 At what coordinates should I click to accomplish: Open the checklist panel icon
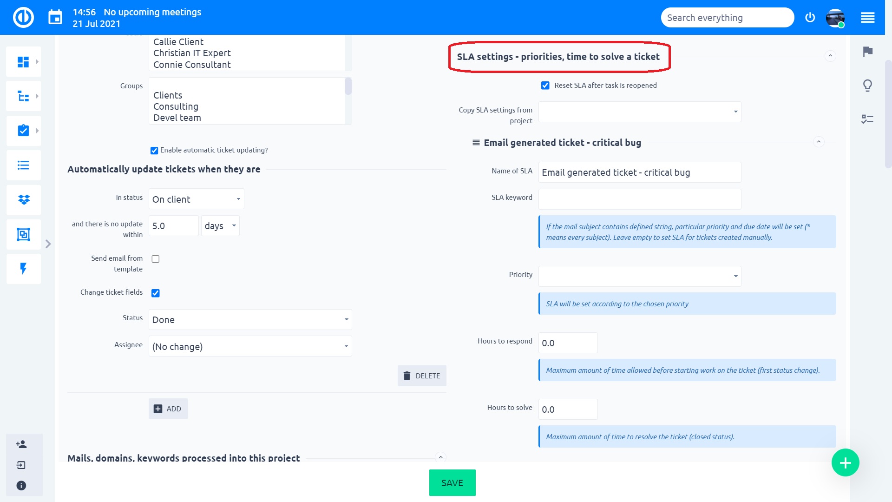tap(867, 119)
